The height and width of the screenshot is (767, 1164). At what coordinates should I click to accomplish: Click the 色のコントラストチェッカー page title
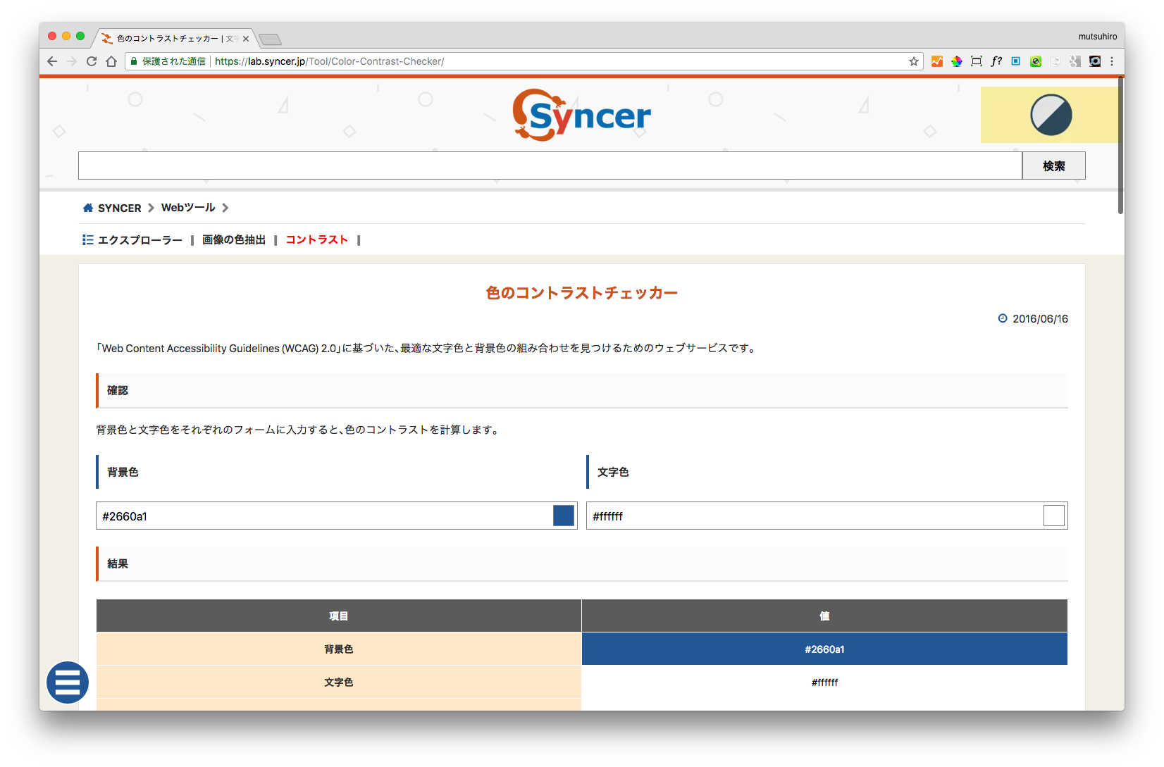582,292
